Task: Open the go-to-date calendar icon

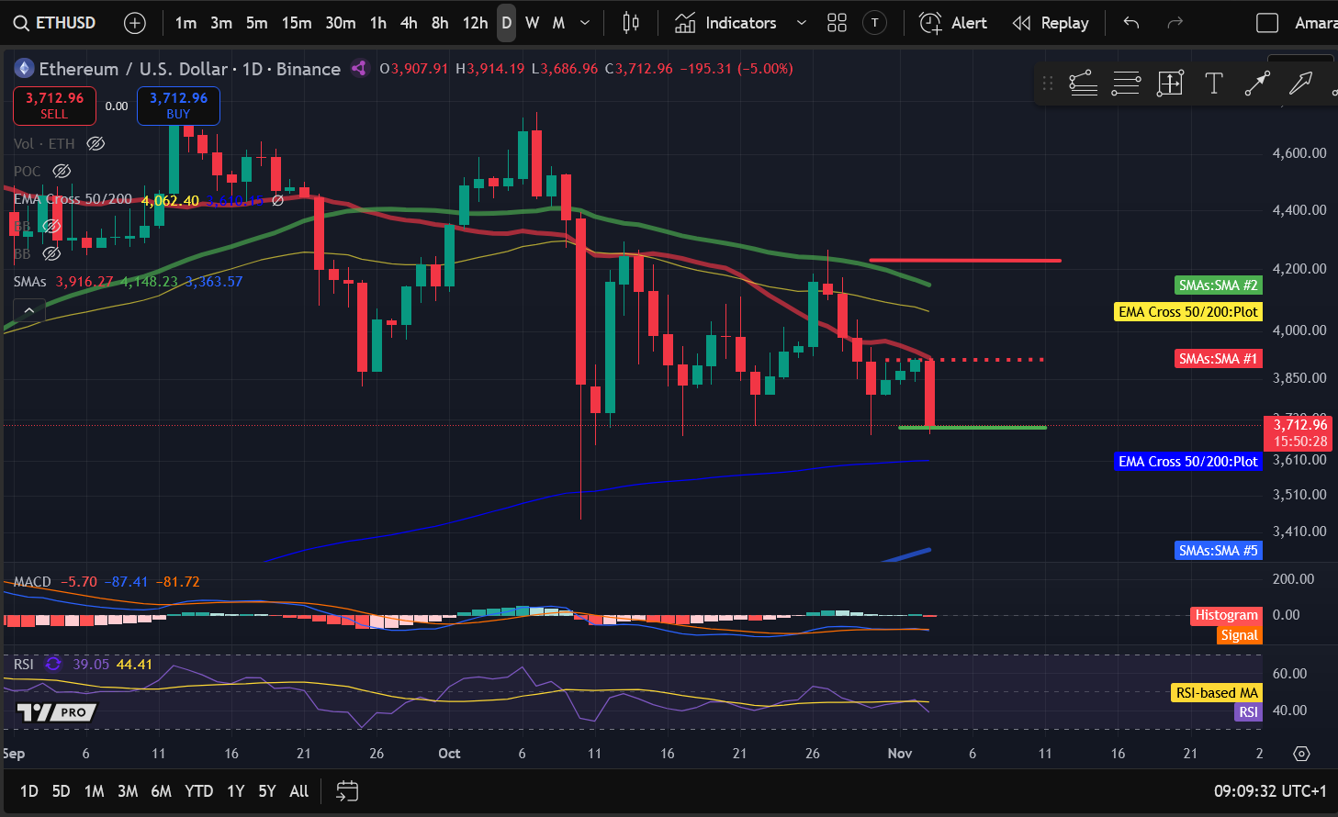Action: pyautogui.click(x=347, y=791)
